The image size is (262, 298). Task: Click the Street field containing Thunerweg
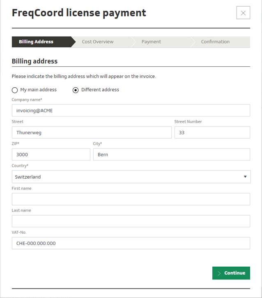click(x=92, y=133)
